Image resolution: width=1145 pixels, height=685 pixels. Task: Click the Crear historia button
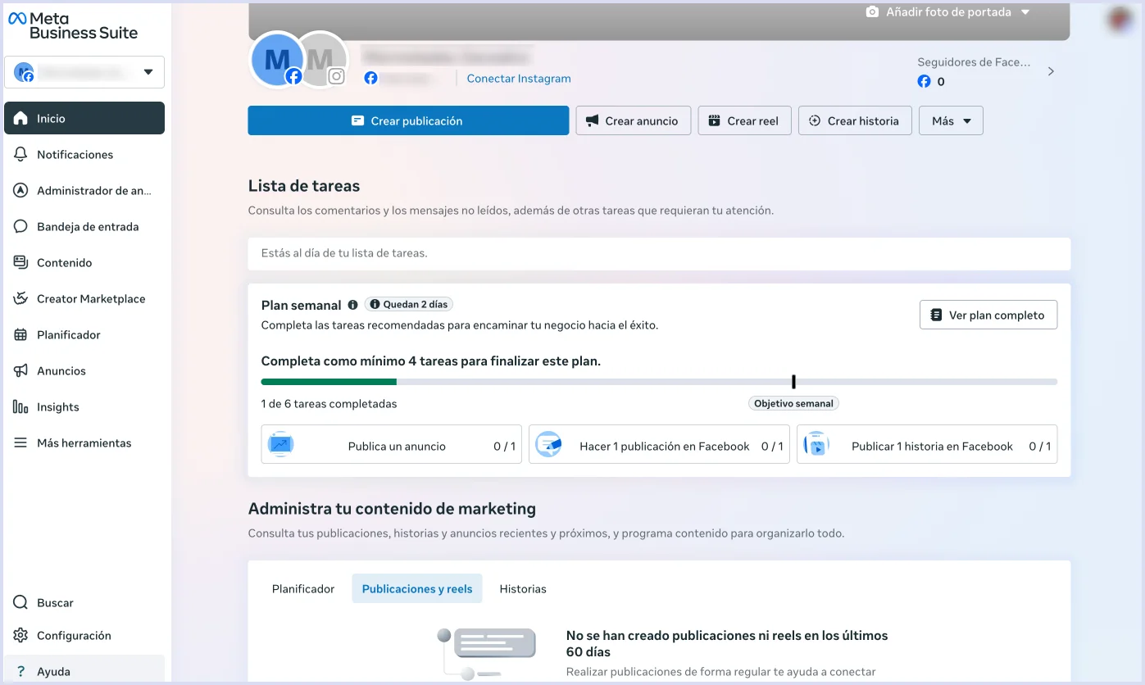click(x=855, y=120)
